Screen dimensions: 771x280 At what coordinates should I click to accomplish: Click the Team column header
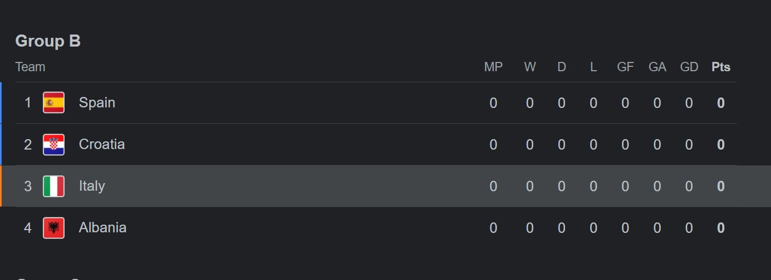[x=30, y=67]
